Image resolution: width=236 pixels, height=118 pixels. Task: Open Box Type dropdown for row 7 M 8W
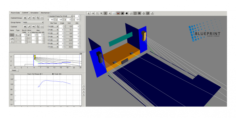pos(53,47)
